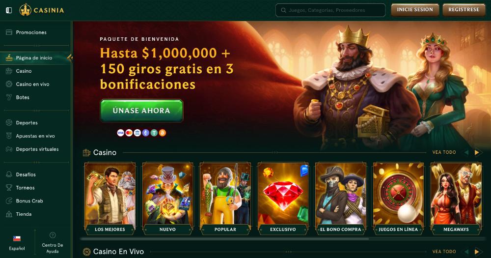Image resolution: width=491 pixels, height=258 pixels.
Task: Click the REGISTRESE button
Action: pos(464,10)
